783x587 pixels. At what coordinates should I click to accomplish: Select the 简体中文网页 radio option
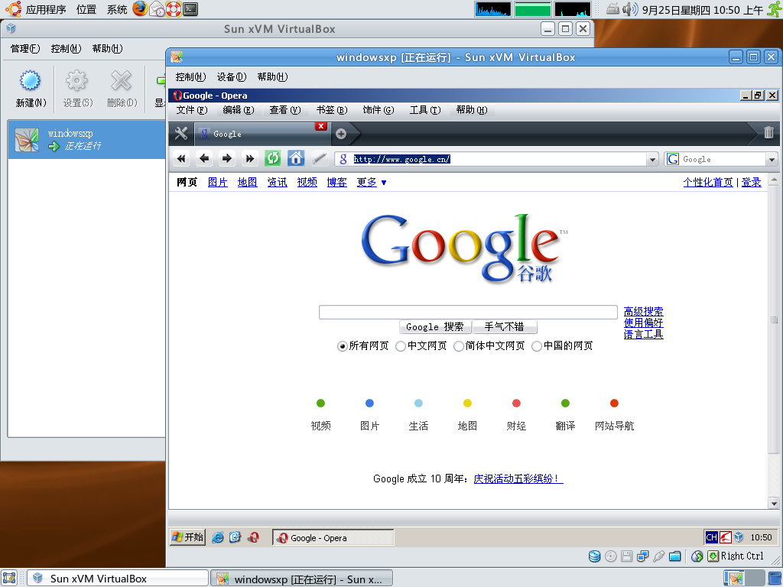(459, 346)
